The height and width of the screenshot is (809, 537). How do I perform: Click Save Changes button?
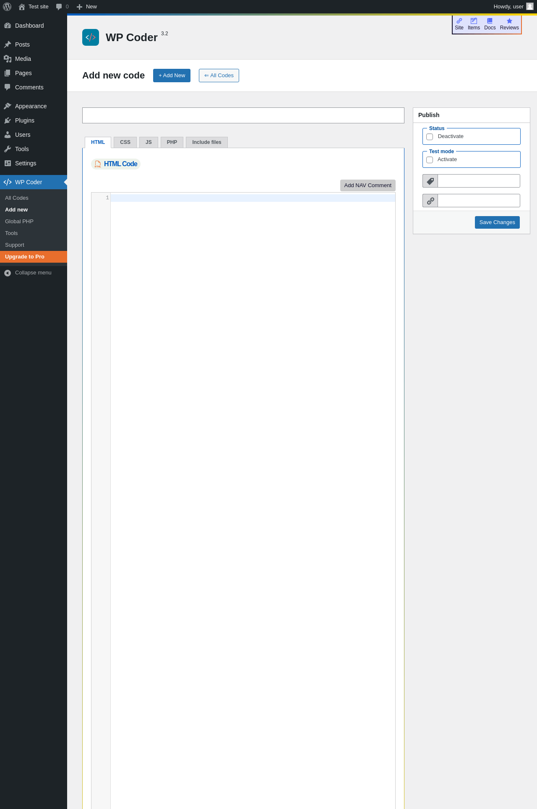[497, 222]
